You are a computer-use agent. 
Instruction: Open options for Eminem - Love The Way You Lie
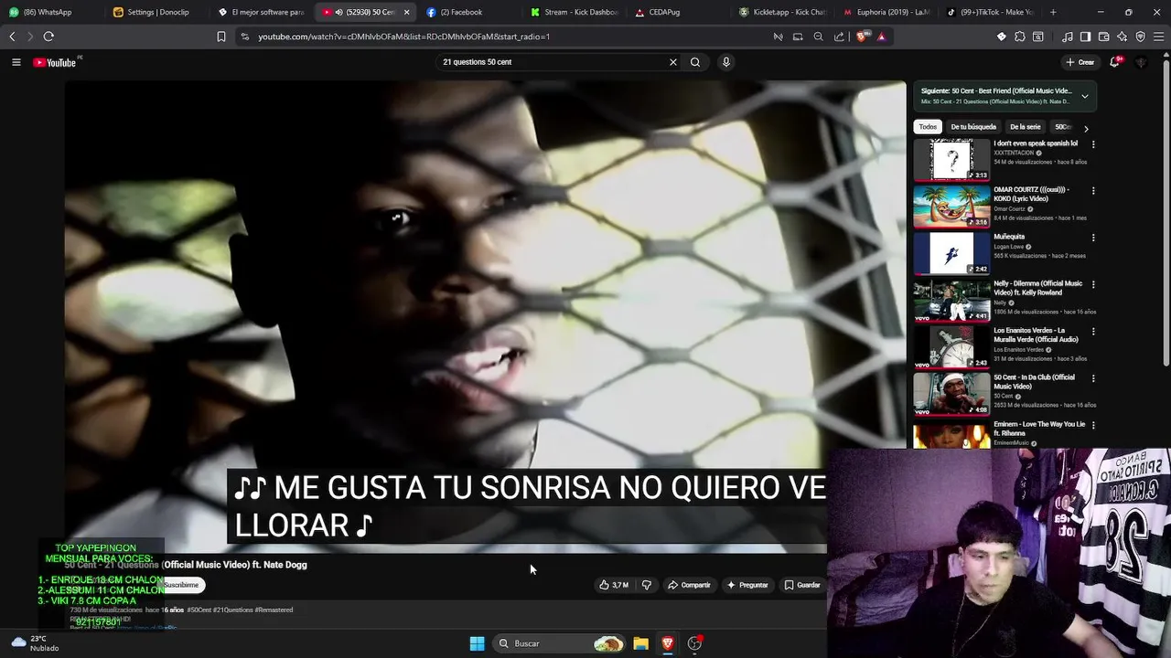tap(1092, 425)
